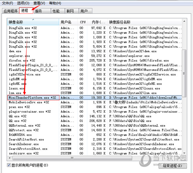
Task: Click path C:\Windows\explorer.exe
Action: pos(129,56)
